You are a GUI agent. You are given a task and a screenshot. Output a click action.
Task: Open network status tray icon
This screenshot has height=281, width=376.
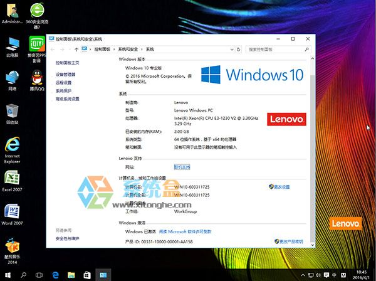(x=311, y=275)
